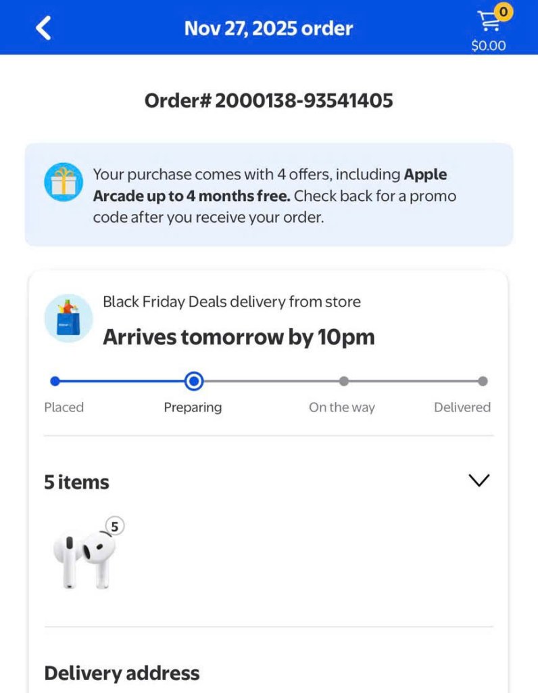Viewport: 538px width, 693px height.
Task: Click the Placed progress dot
Action: pos(55,381)
